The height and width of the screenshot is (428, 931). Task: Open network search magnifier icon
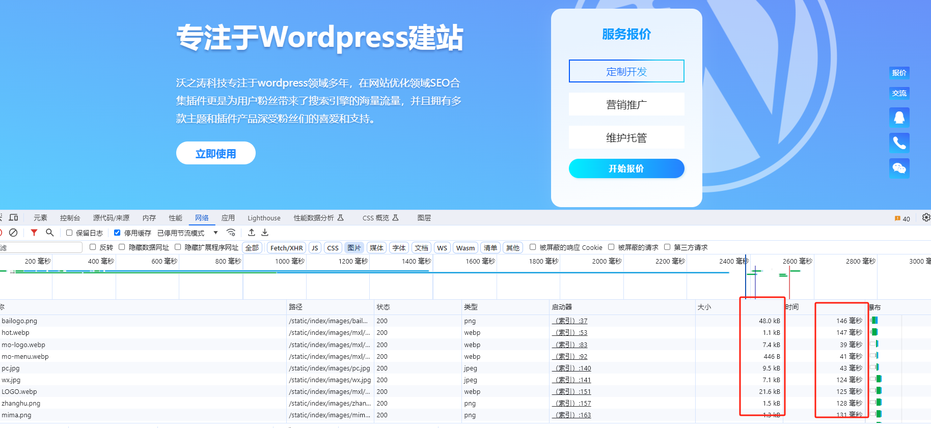point(49,233)
